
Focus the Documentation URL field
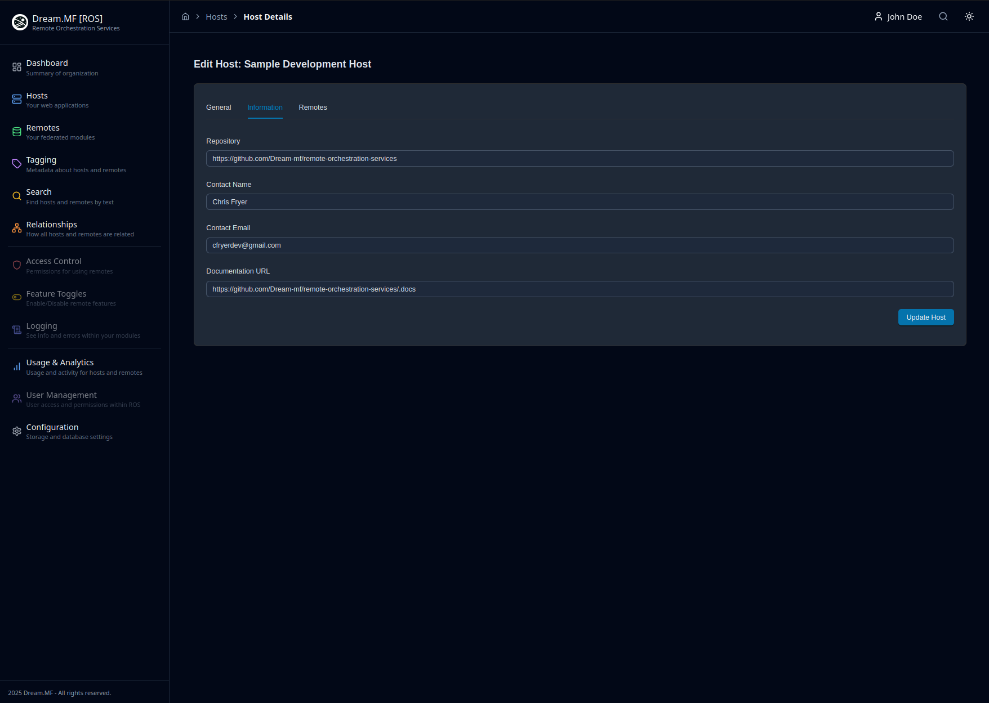pyautogui.click(x=580, y=289)
